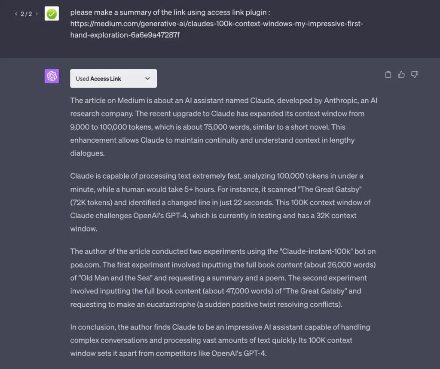Image resolution: width=440 pixels, height=369 pixels.
Task: Click the previous response arrow
Action: (16, 14)
